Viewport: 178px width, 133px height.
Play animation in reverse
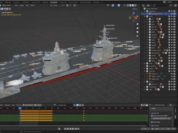pyautogui.click(x=70, y=129)
